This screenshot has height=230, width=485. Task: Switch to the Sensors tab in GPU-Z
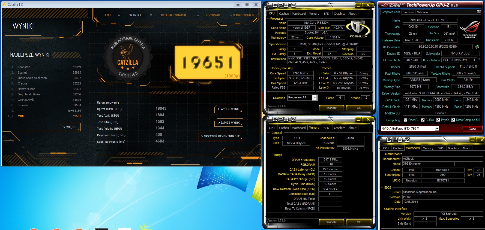pos(408,12)
